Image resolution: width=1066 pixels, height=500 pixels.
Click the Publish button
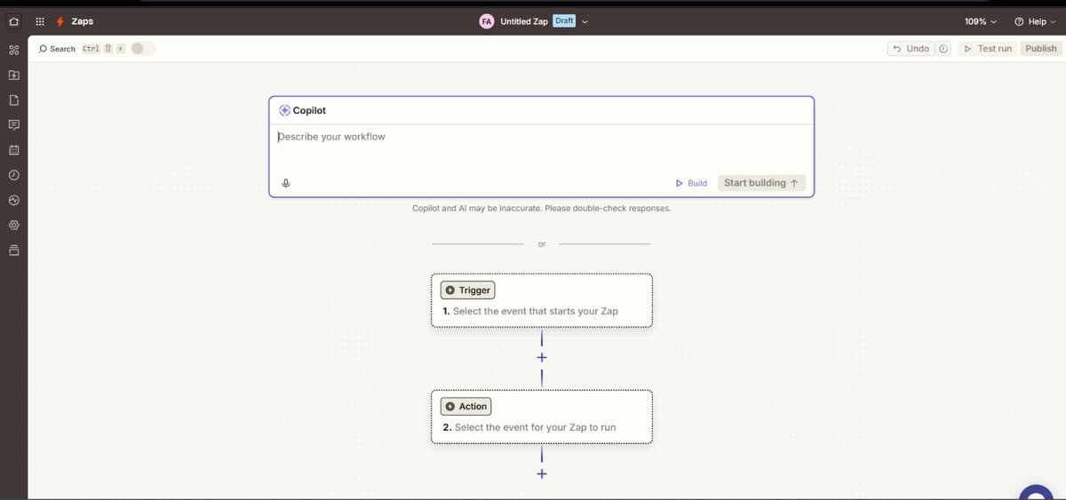tap(1041, 49)
